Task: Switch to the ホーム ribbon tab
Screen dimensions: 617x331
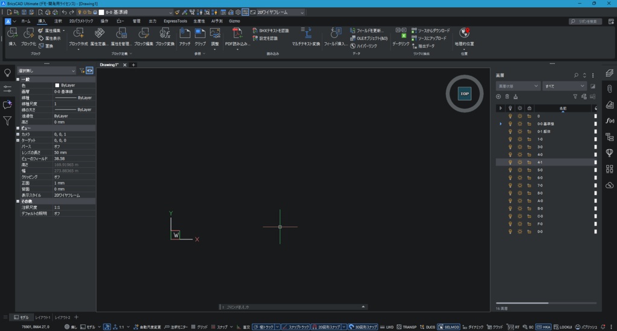Action: 25,21
